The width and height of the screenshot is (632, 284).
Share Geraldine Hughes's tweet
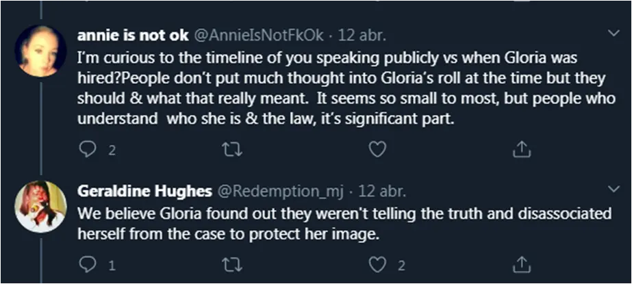coord(520,263)
